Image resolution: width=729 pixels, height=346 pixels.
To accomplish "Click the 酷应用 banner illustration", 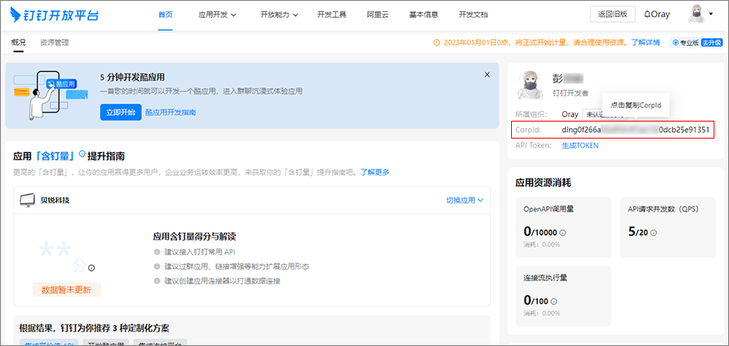I will click(x=50, y=96).
